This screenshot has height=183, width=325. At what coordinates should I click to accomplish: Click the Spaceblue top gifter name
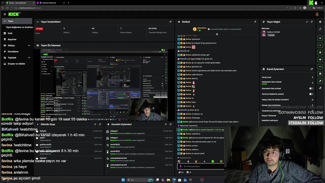(202, 28)
